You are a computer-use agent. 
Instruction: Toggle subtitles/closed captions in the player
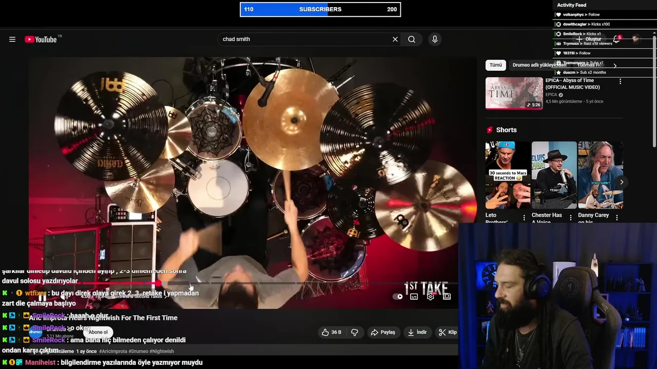pyautogui.click(x=414, y=296)
